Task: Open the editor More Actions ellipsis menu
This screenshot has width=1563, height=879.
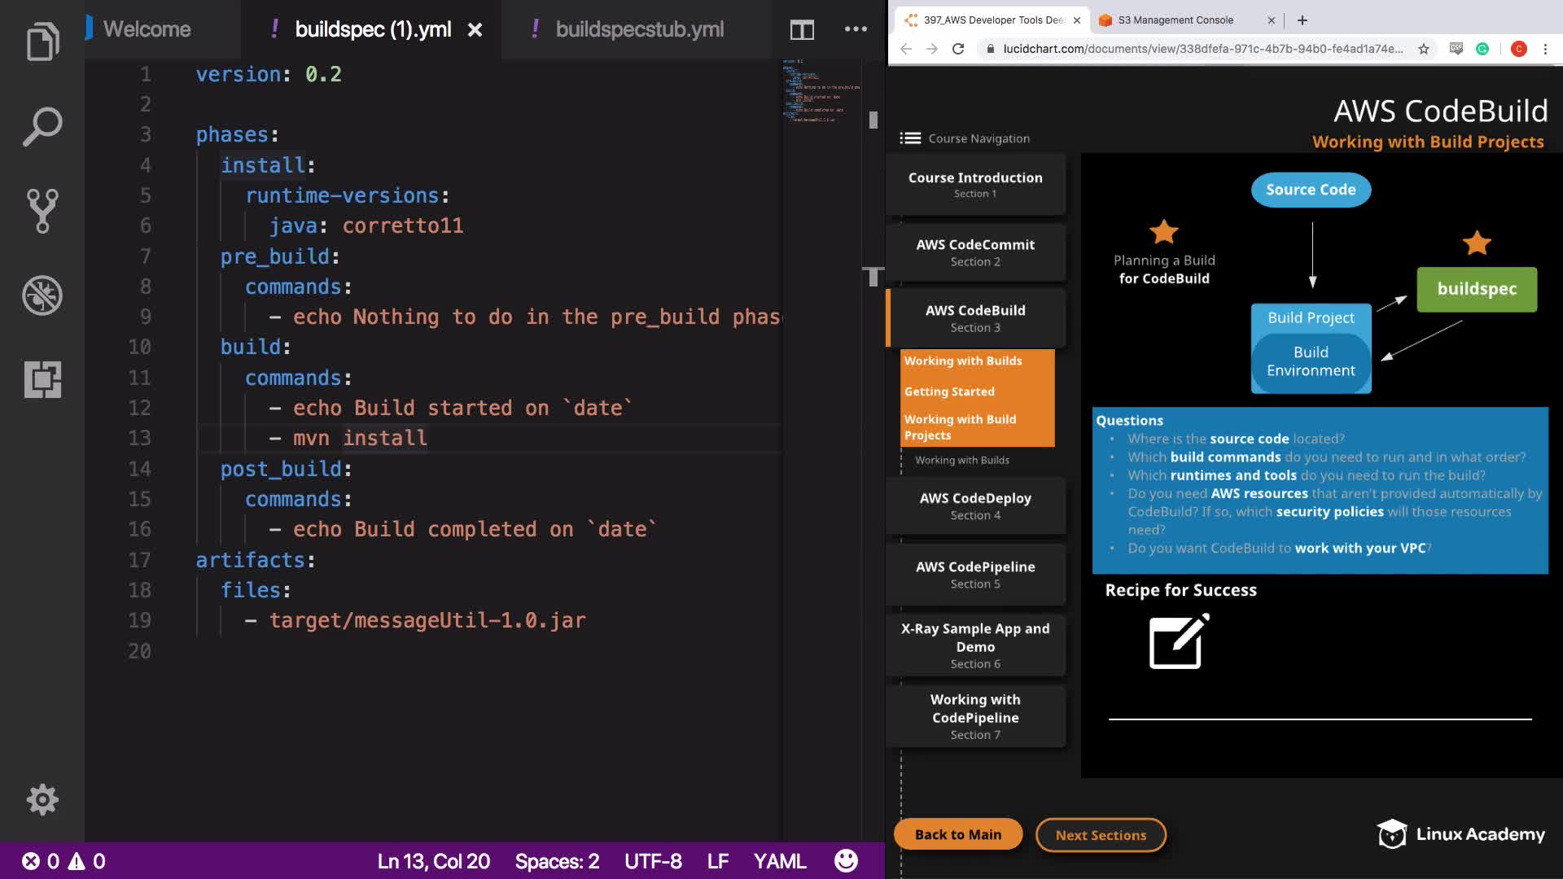Action: (856, 29)
